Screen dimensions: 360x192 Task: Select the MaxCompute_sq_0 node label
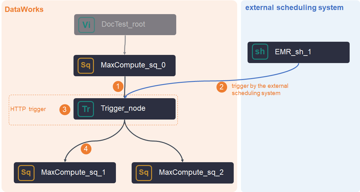(x=133, y=65)
